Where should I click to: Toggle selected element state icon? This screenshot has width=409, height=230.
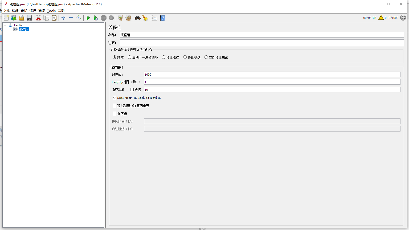pyautogui.click(x=79, y=18)
